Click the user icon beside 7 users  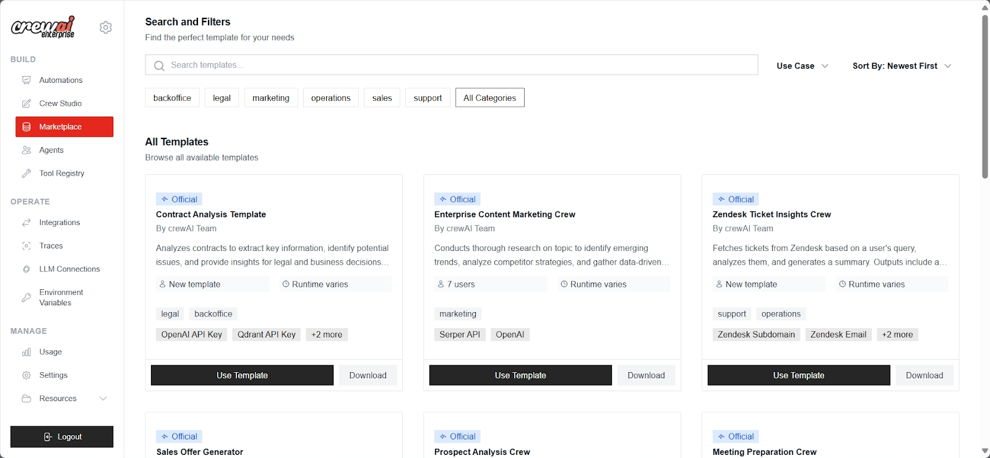coord(441,284)
